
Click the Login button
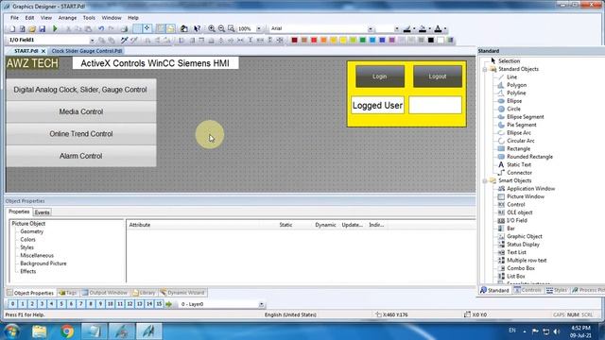[x=380, y=76]
